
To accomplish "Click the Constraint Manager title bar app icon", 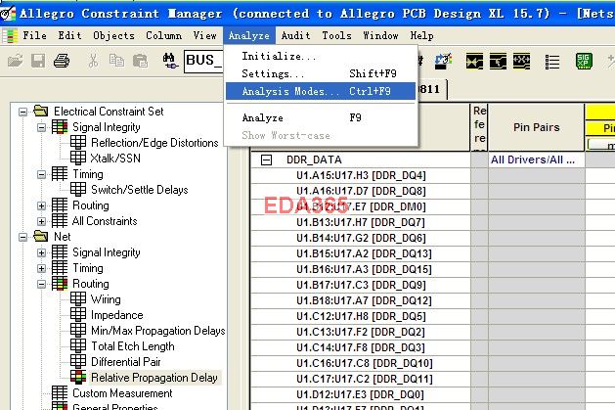I will click(x=8, y=14).
